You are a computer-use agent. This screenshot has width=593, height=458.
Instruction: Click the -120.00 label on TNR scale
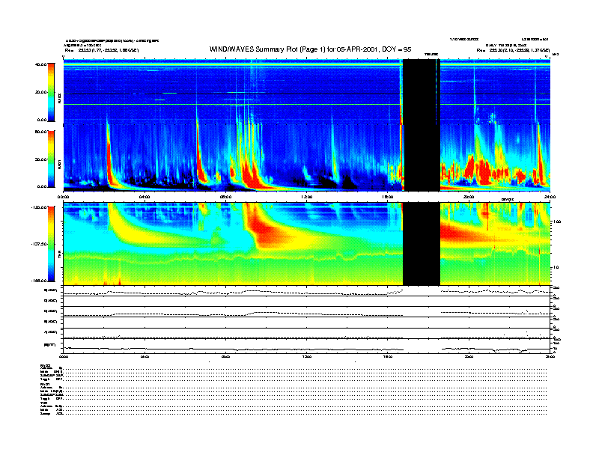(39, 207)
